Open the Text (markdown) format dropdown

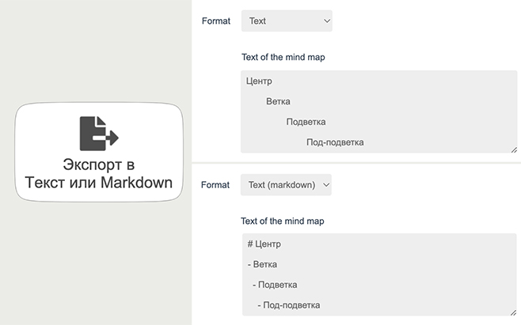tap(286, 185)
